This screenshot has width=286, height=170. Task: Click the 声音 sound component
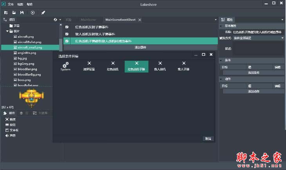(11, 136)
